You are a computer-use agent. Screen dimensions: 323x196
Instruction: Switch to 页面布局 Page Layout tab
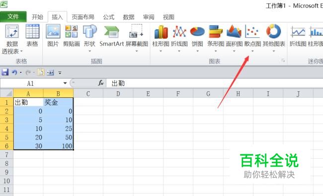[x=83, y=17]
